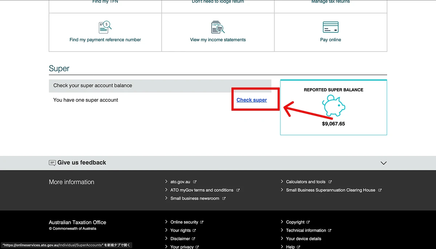Image resolution: width=436 pixels, height=249 pixels.
Task: Click the piggy bank super balance icon
Action: (333, 106)
